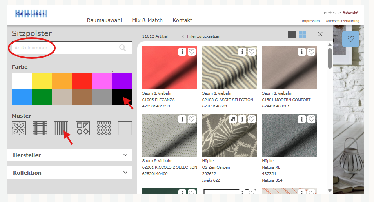The width and height of the screenshot is (374, 202).
Task: Select the plain blank pattern filter icon
Action: click(x=125, y=128)
